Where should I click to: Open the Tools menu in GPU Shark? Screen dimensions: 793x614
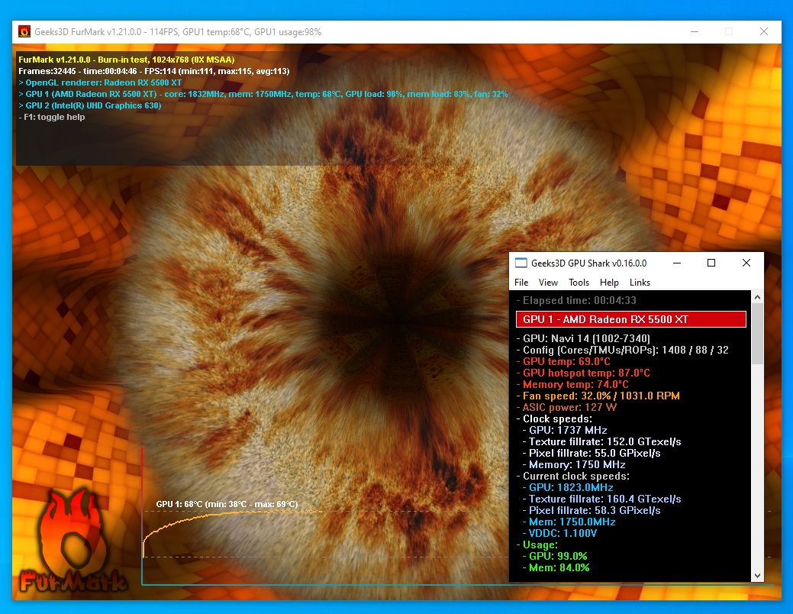click(x=579, y=283)
